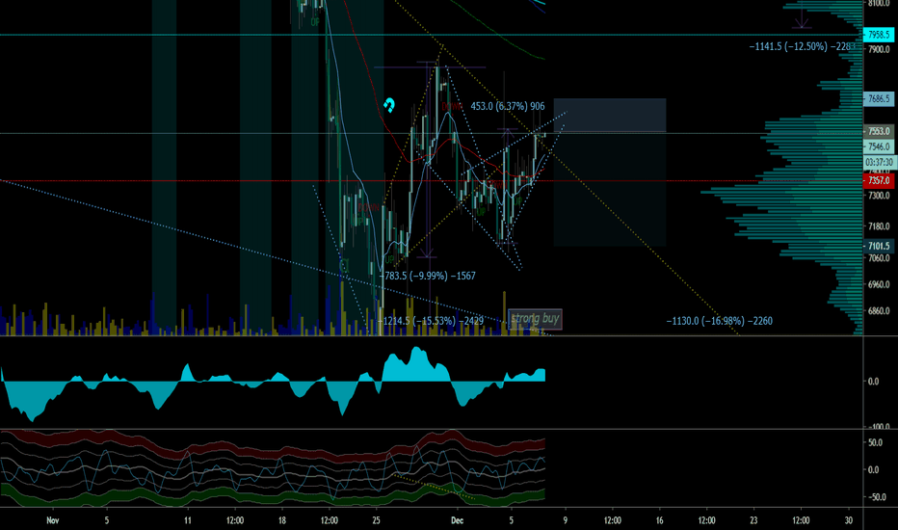This screenshot has width=898, height=530.
Task: Click the 11 date label on time axis
Action: pos(188,520)
